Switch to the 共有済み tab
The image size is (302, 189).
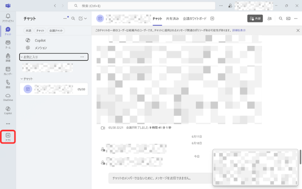point(172,19)
